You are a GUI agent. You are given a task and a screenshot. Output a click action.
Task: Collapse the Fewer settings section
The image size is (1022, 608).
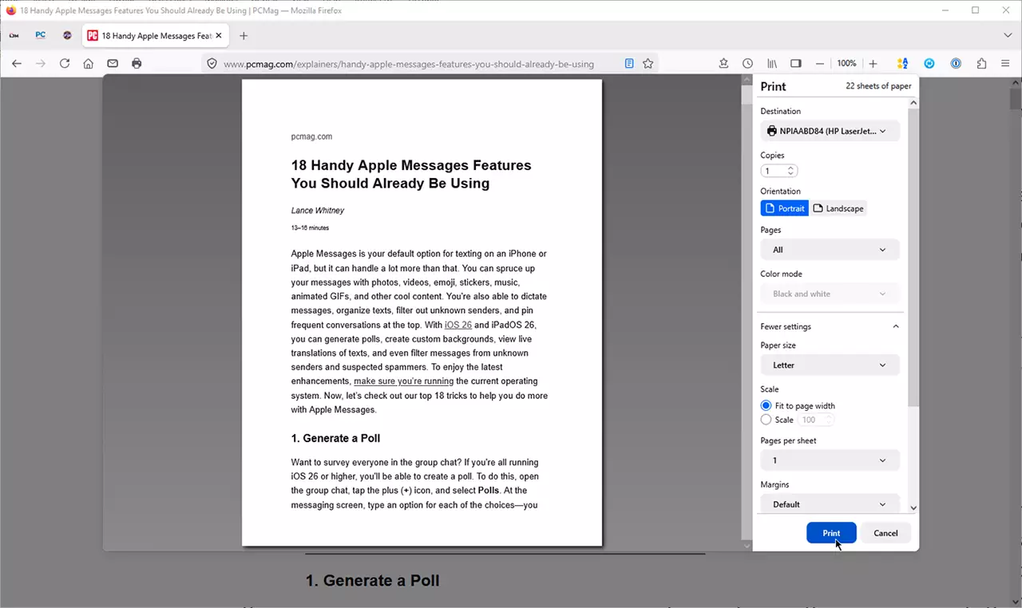(830, 326)
